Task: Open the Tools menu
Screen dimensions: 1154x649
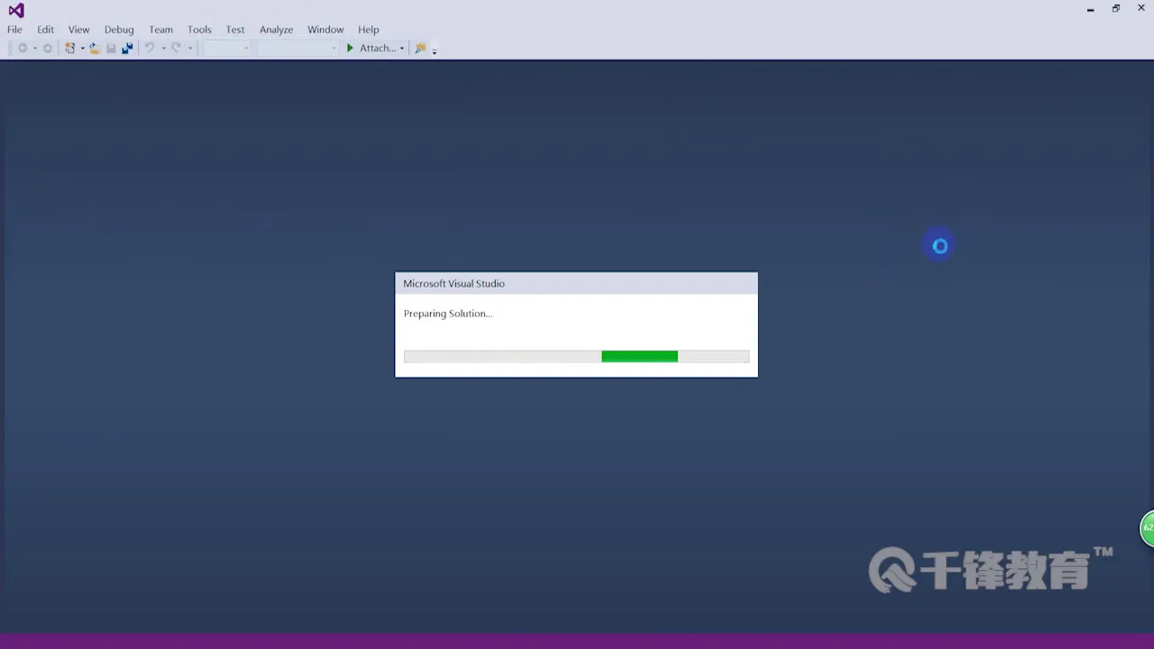Action: [199, 30]
